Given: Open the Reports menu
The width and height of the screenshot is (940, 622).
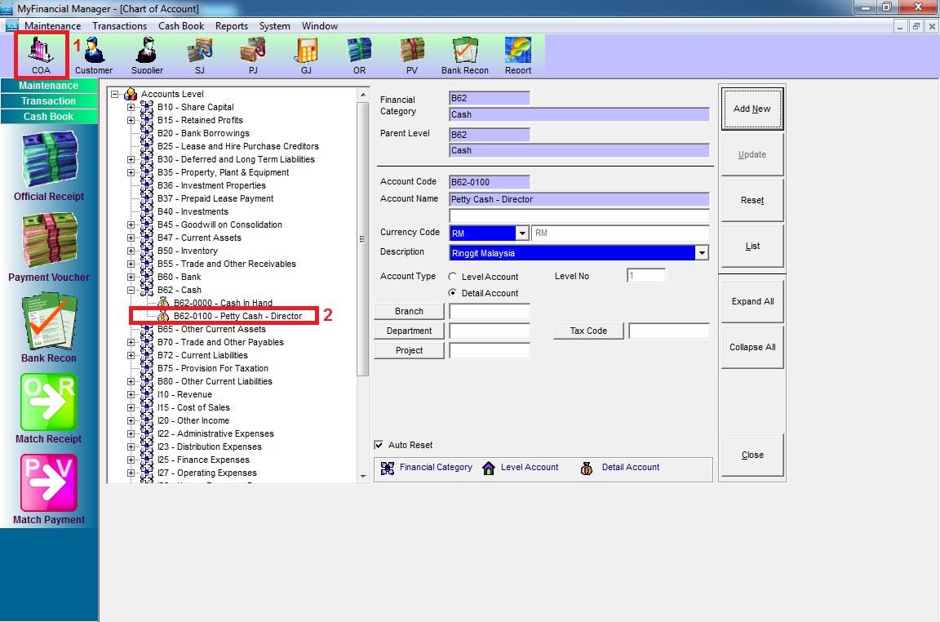Looking at the screenshot, I should tap(232, 26).
